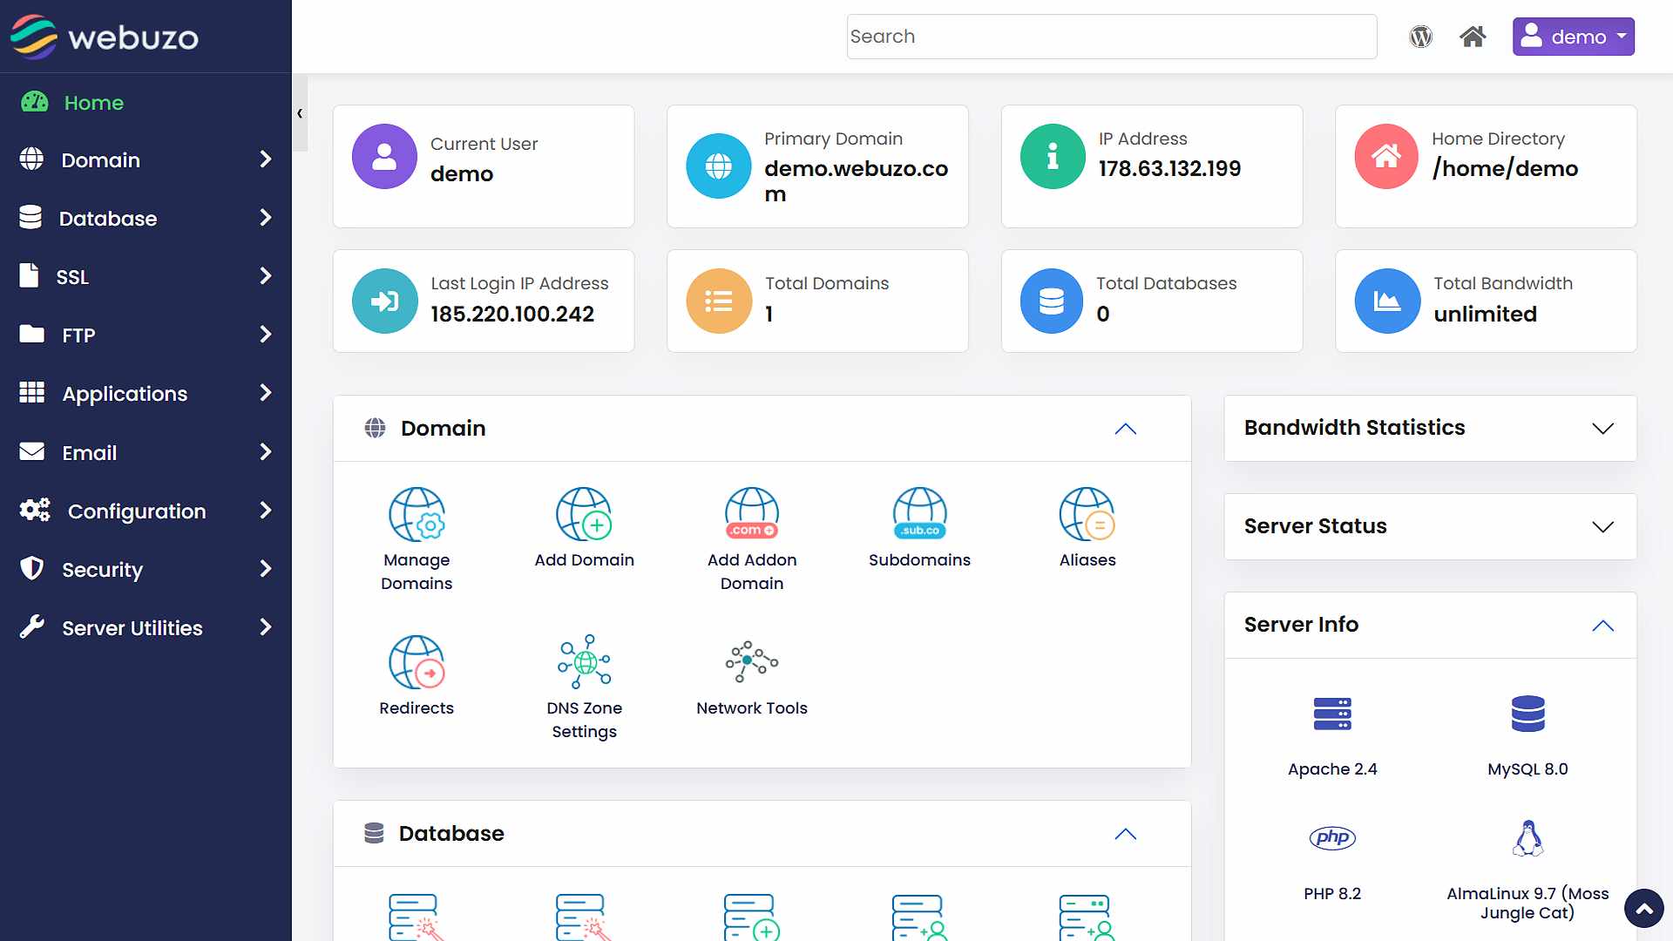Click the 185.220.100.242 last login value

pyautogui.click(x=512, y=314)
